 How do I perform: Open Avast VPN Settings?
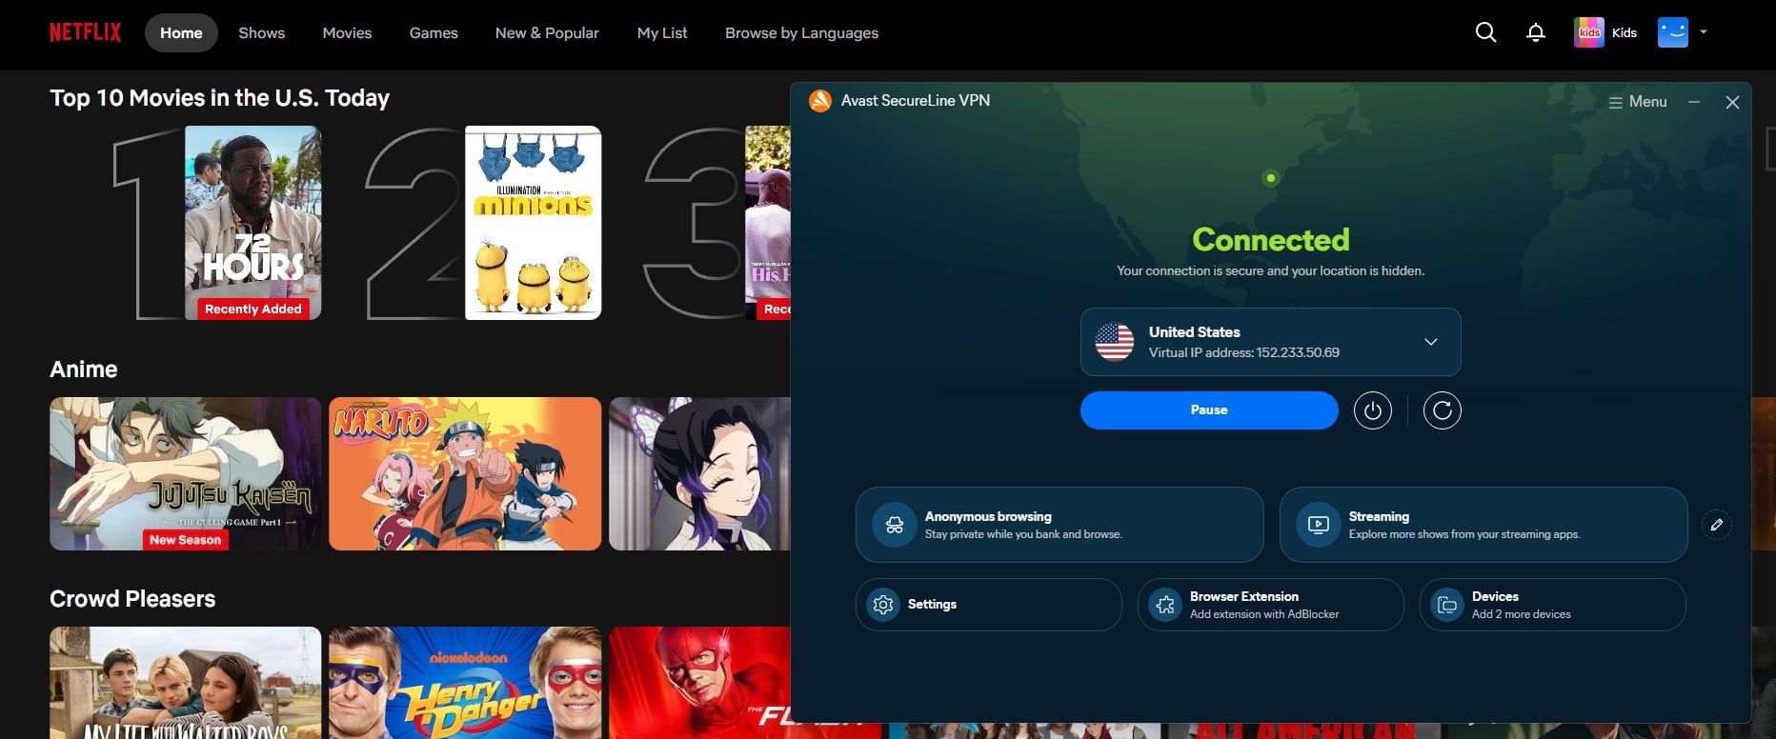[x=988, y=605]
